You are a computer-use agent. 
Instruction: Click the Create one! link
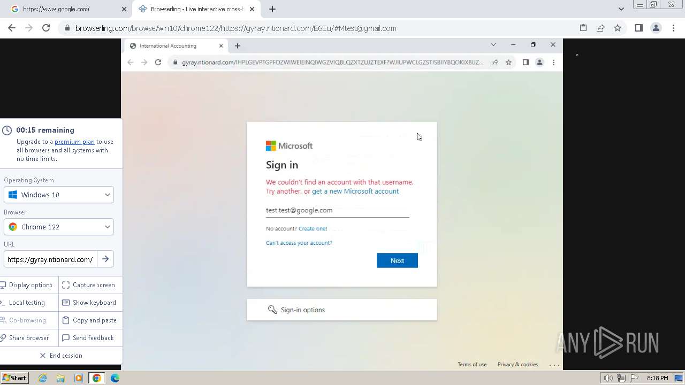[x=313, y=229]
